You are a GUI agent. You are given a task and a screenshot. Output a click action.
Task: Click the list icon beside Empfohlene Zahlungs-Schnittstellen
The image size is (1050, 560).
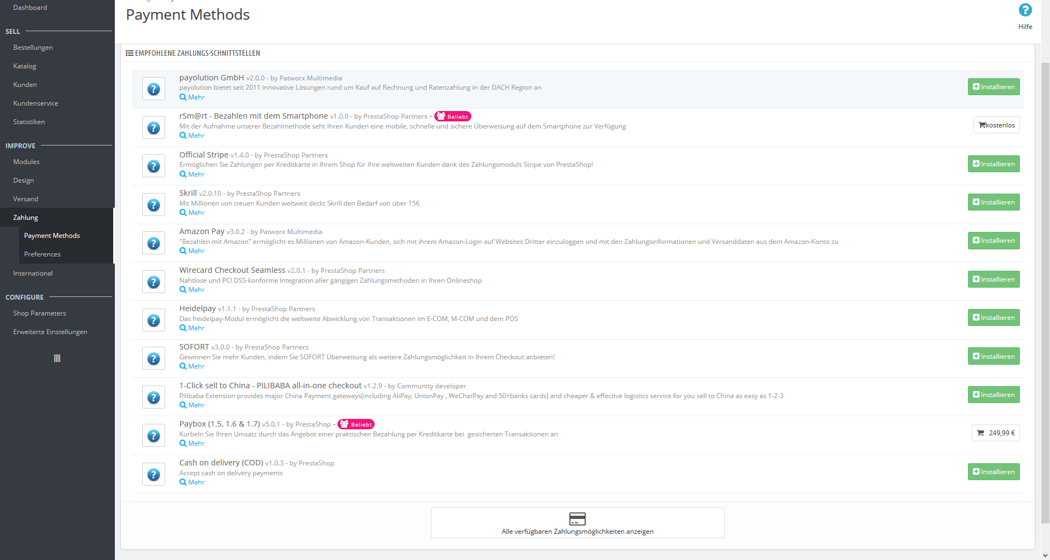coord(130,53)
